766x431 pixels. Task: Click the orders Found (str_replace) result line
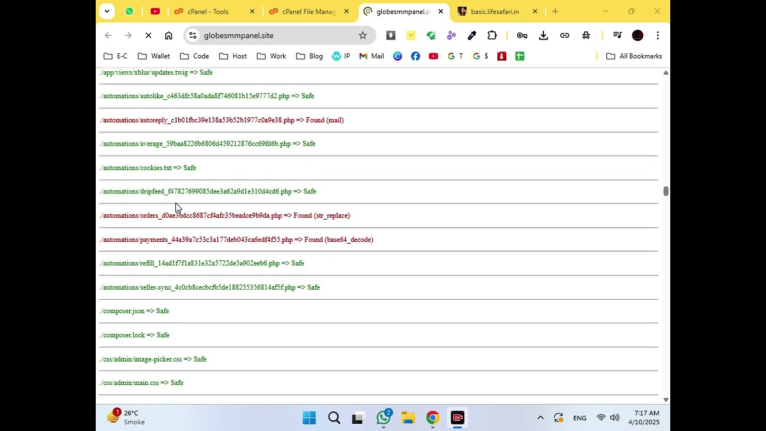click(224, 215)
